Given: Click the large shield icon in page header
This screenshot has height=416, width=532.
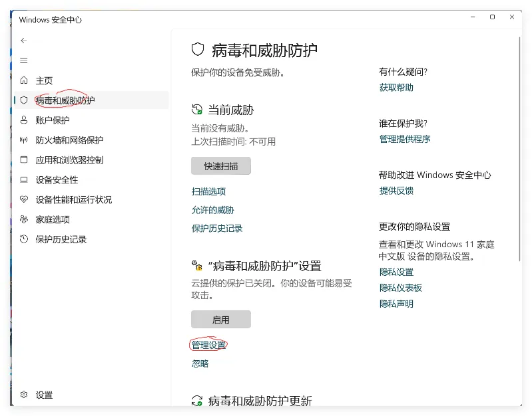Looking at the screenshot, I should pos(198,49).
